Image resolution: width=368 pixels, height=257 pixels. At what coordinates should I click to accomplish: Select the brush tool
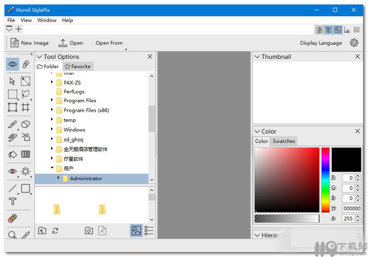(x=13, y=124)
